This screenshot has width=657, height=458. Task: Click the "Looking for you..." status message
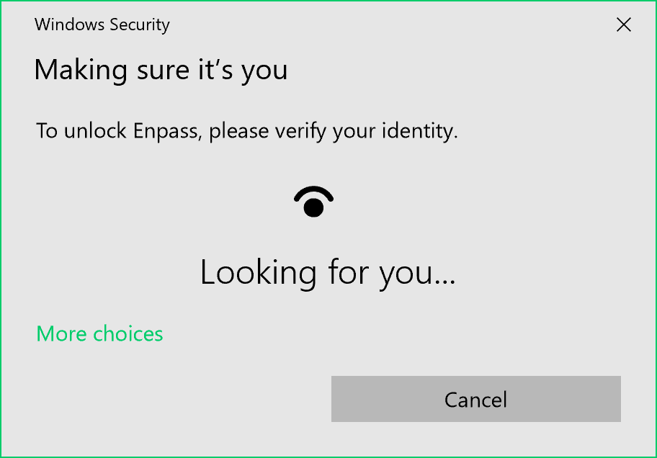pos(328,273)
